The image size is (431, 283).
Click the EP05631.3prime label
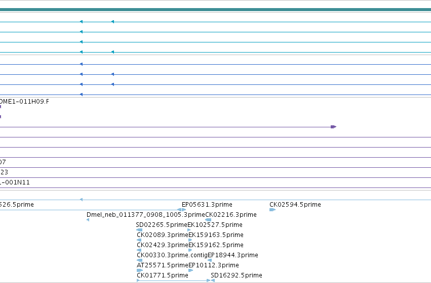click(207, 205)
